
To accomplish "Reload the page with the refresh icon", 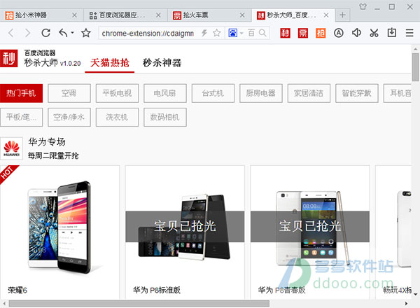I will [x=45, y=33].
